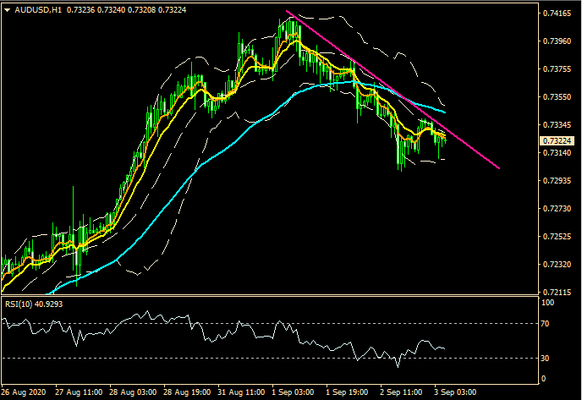Click the 26 Aug 2020 date label

click(x=23, y=393)
